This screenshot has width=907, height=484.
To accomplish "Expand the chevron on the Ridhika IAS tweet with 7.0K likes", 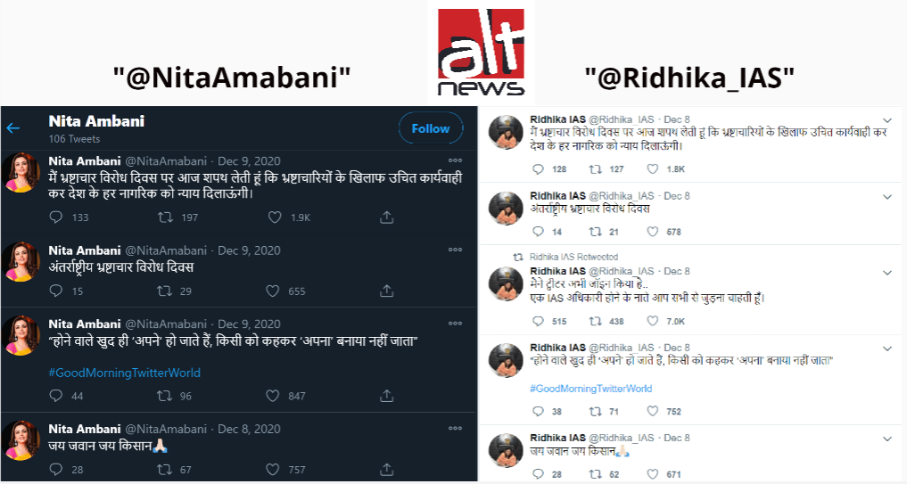I will 887,273.
